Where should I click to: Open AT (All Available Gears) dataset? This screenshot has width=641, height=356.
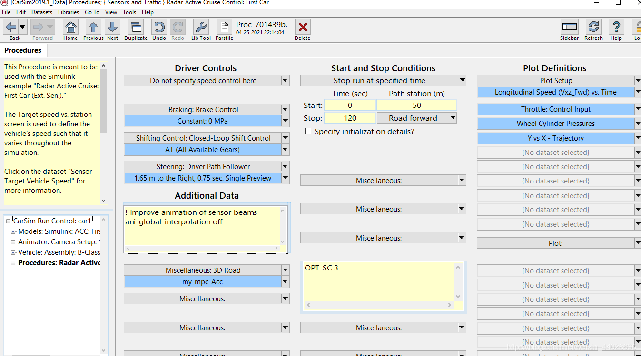[203, 150]
